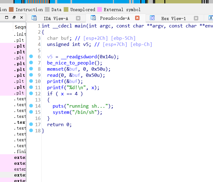Close the Hex View-1 tab

pos(196,18)
